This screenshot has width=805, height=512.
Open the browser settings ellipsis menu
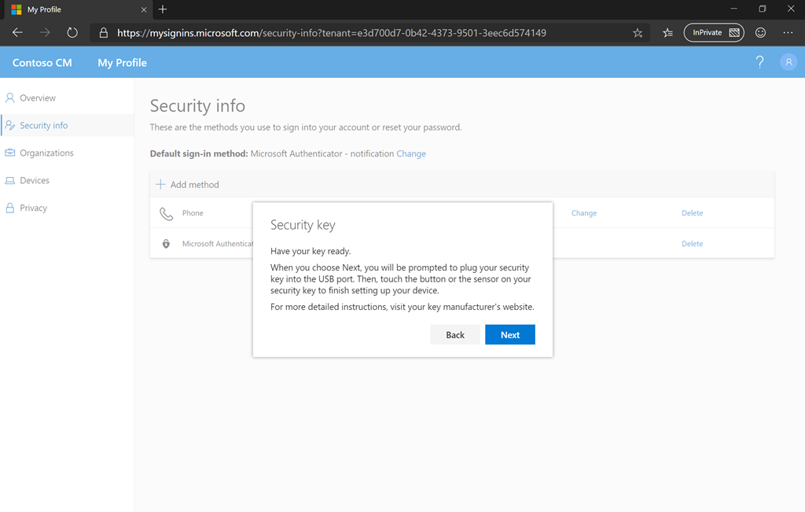click(788, 33)
